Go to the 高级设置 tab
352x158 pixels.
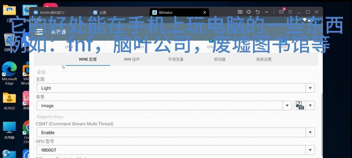coord(264,60)
